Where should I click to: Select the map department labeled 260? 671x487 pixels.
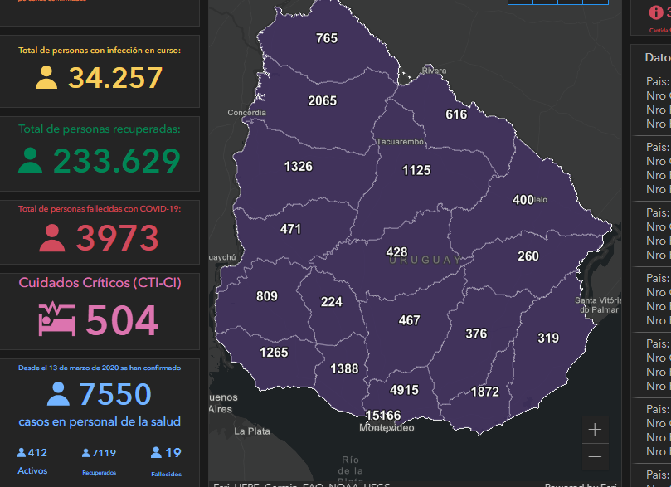tap(528, 256)
